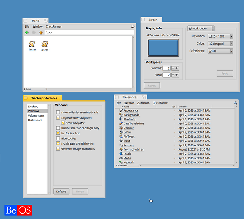Go up a folder with the orange arrow
Screen dimensions: 244x219
41,32
